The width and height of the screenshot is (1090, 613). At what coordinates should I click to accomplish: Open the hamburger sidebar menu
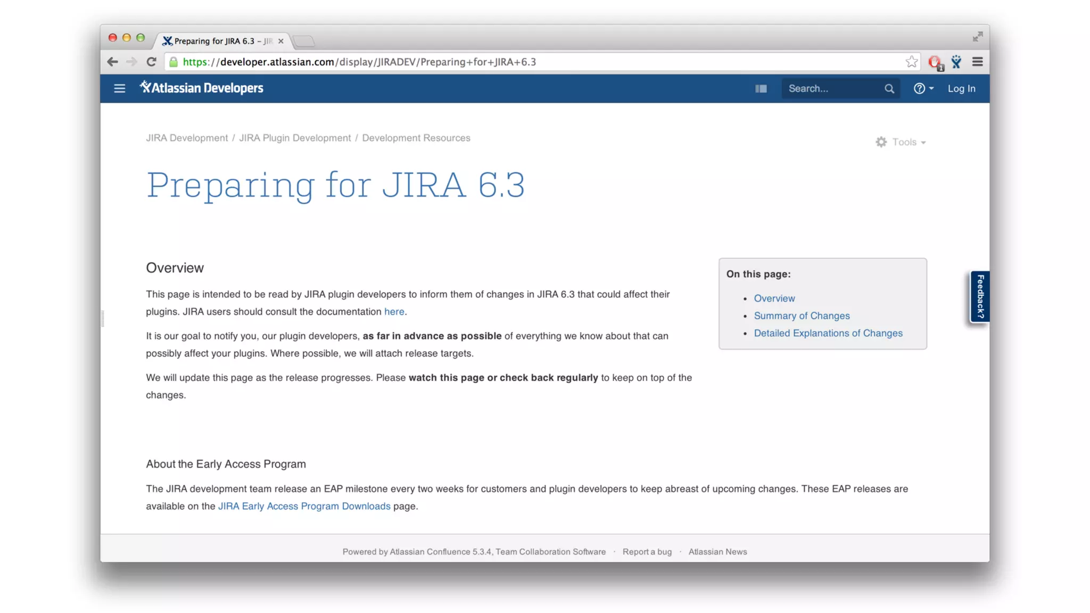tap(119, 88)
